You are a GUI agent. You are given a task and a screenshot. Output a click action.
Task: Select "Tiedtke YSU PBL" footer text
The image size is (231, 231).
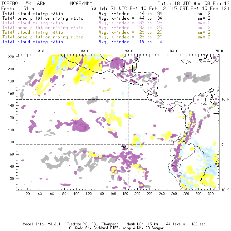click(82, 224)
